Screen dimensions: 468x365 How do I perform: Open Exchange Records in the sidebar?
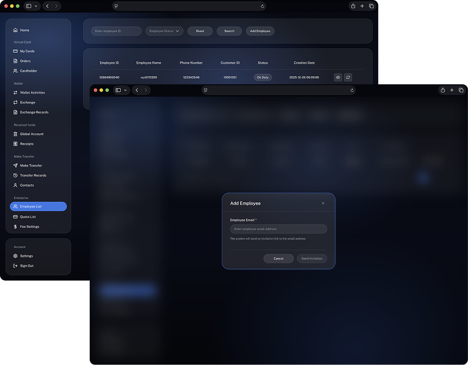point(34,112)
